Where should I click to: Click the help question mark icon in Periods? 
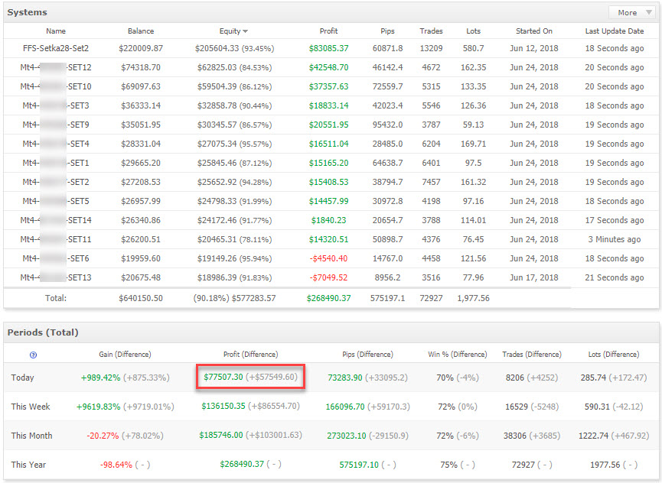click(x=34, y=355)
